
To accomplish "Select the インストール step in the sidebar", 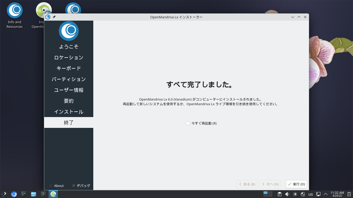I will (69, 112).
